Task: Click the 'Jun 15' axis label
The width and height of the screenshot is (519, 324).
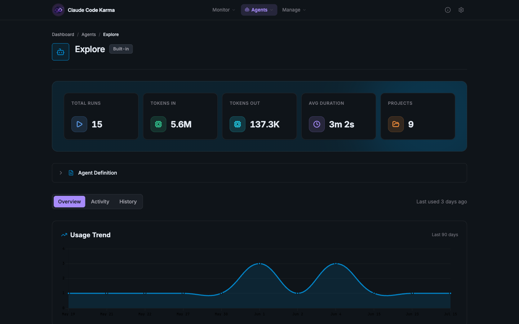Action: [x=374, y=314]
